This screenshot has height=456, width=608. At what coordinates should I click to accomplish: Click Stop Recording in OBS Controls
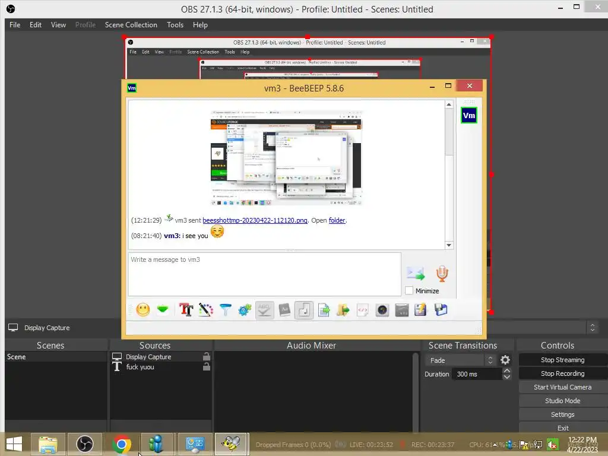pyautogui.click(x=563, y=373)
